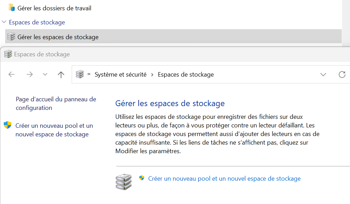Click the Espaces de stockage window title icon
The height and width of the screenshot is (204, 350).
(8, 54)
